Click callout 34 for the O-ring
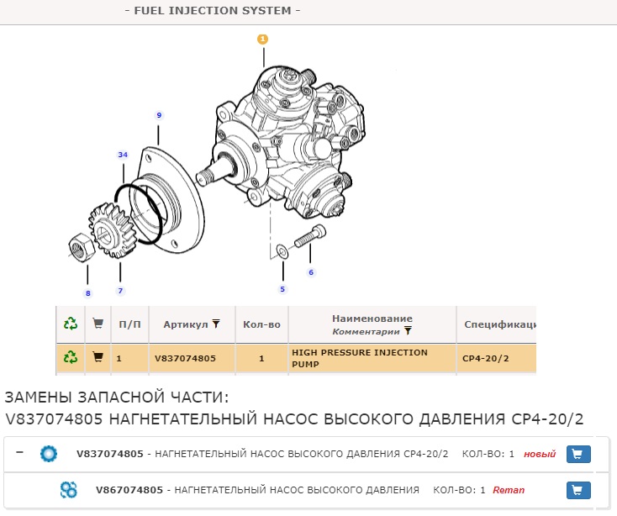Screen dimensions: 617x516 [123, 155]
